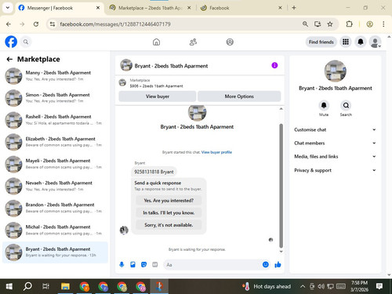Image resolution: width=392 pixels, height=294 pixels.
Task: Switch to the third Facebook tab
Action: (x=241, y=8)
